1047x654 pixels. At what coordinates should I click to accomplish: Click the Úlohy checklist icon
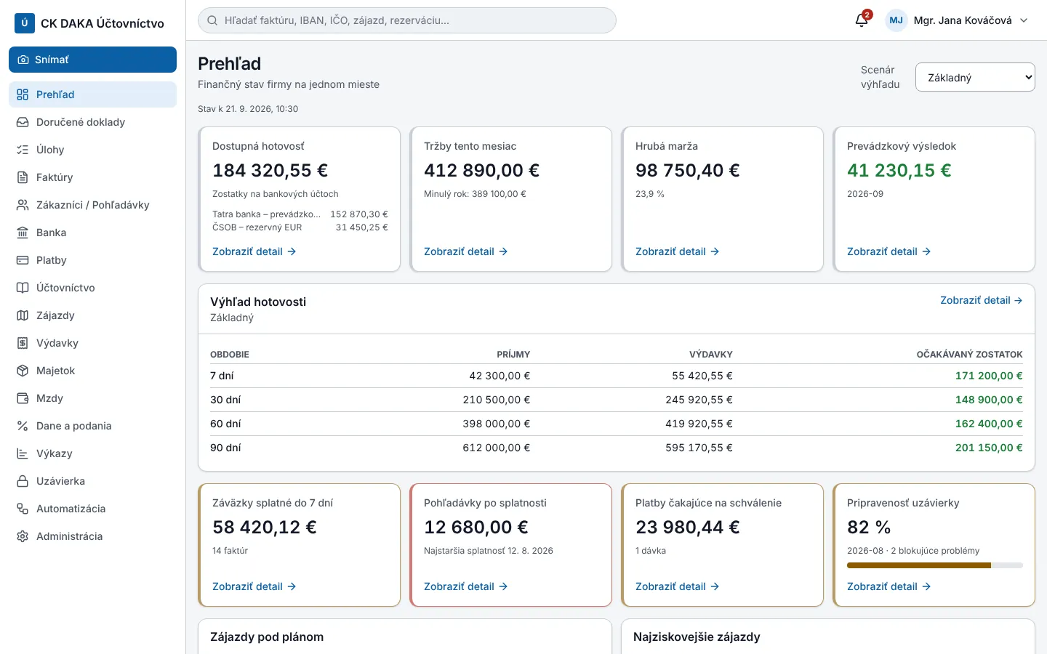click(23, 150)
